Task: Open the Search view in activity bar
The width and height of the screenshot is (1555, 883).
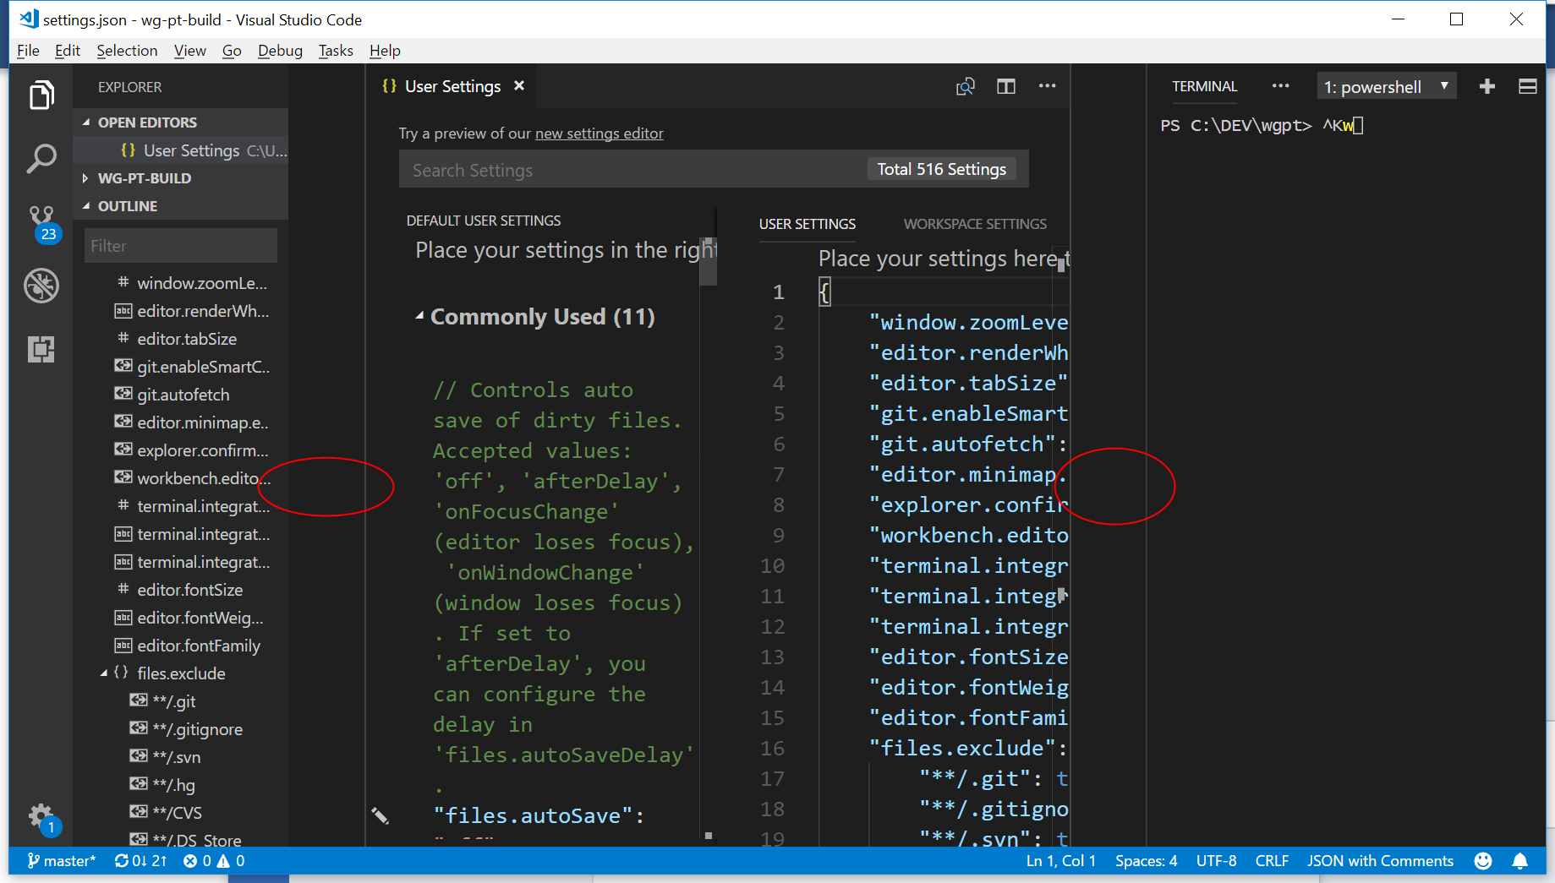Action: [x=41, y=158]
